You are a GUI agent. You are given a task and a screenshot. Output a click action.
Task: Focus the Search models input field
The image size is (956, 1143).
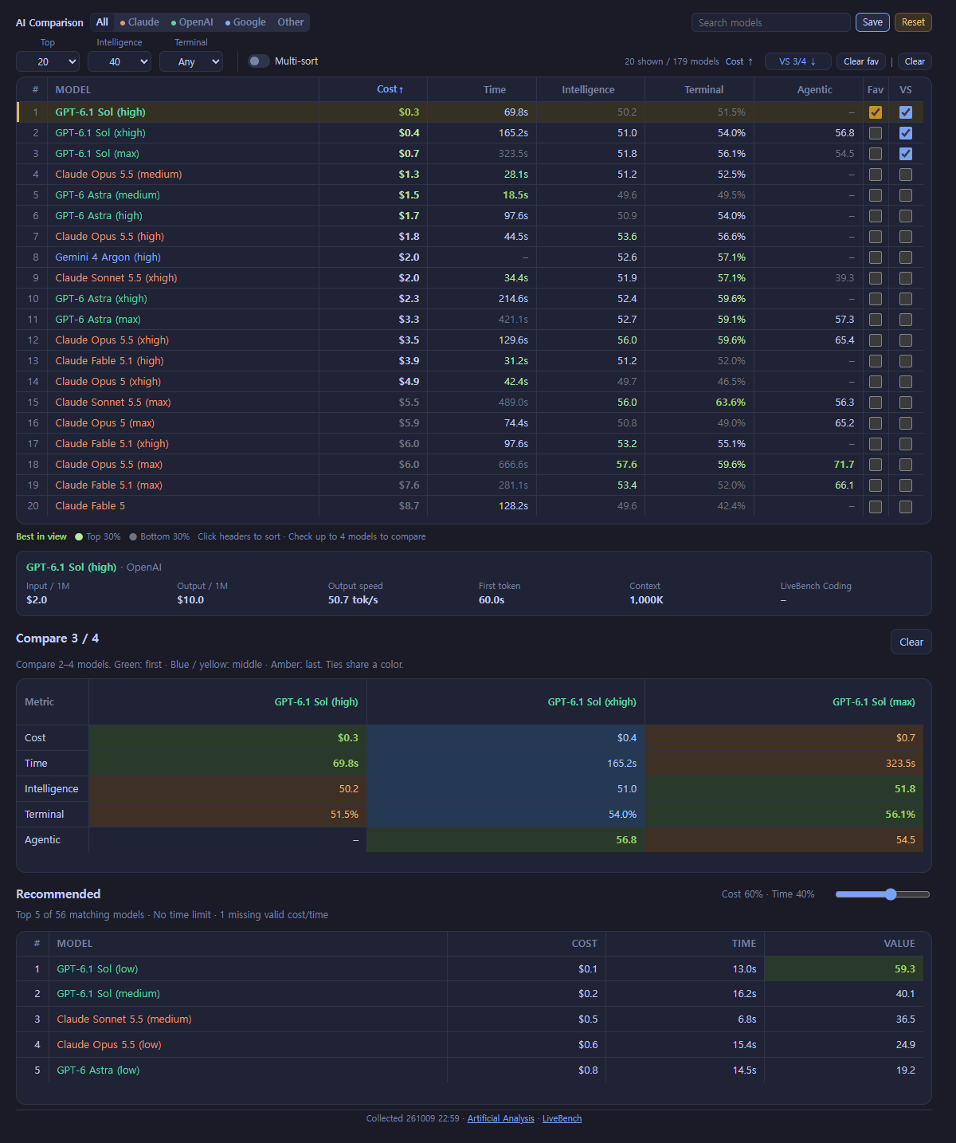(771, 22)
